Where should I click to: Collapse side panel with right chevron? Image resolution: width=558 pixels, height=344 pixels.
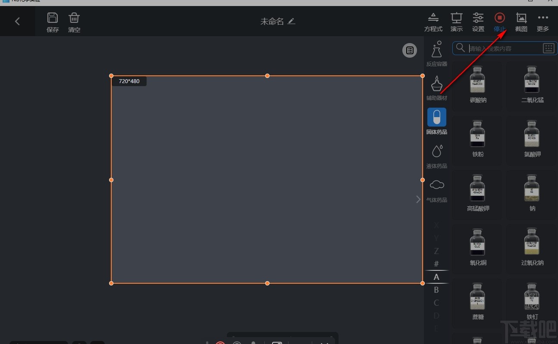[418, 199]
